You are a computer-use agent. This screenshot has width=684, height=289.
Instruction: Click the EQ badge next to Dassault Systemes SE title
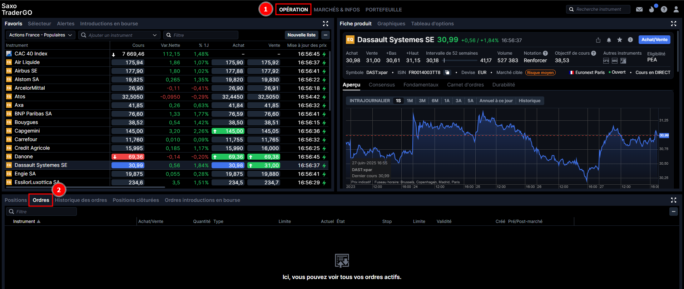point(350,40)
